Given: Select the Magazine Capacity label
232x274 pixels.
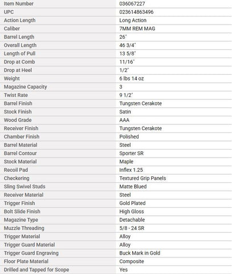Looking at the screenshot, I should pyautogui.click(x=26, y=87).
